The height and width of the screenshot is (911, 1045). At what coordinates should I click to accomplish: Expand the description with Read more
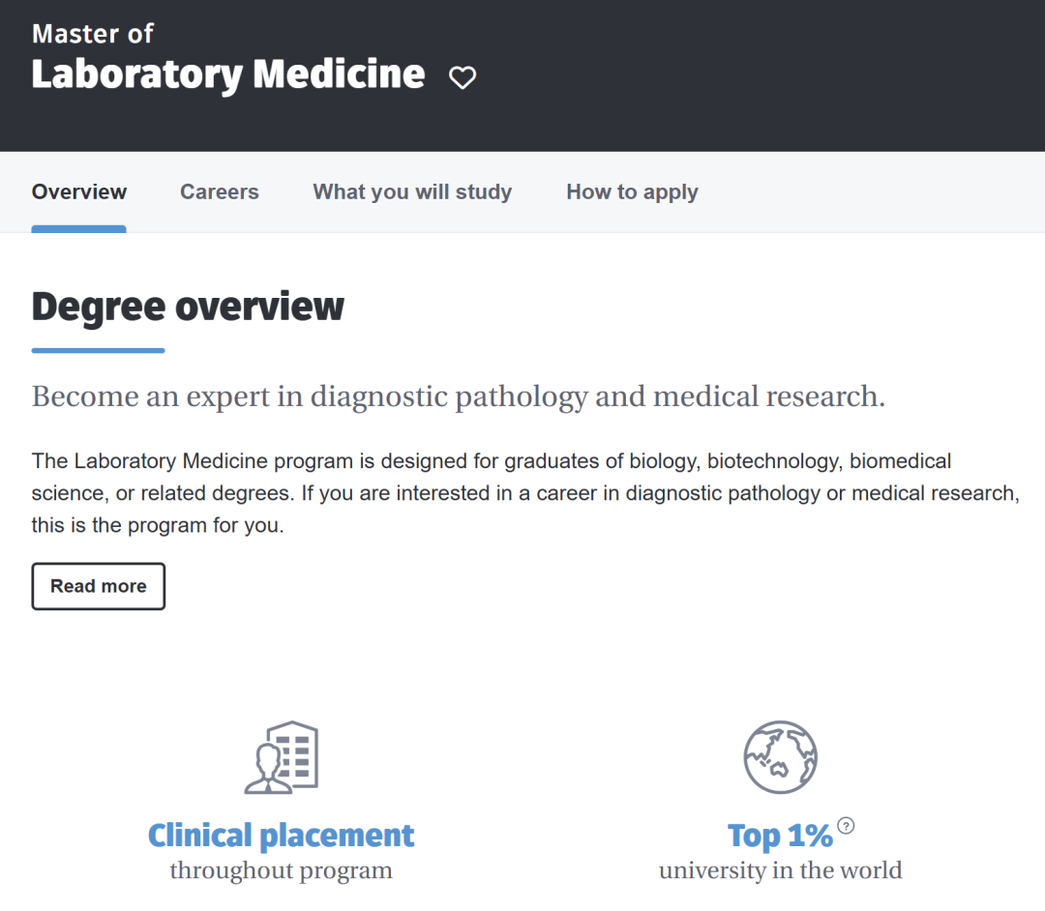[x=99, y=586]
